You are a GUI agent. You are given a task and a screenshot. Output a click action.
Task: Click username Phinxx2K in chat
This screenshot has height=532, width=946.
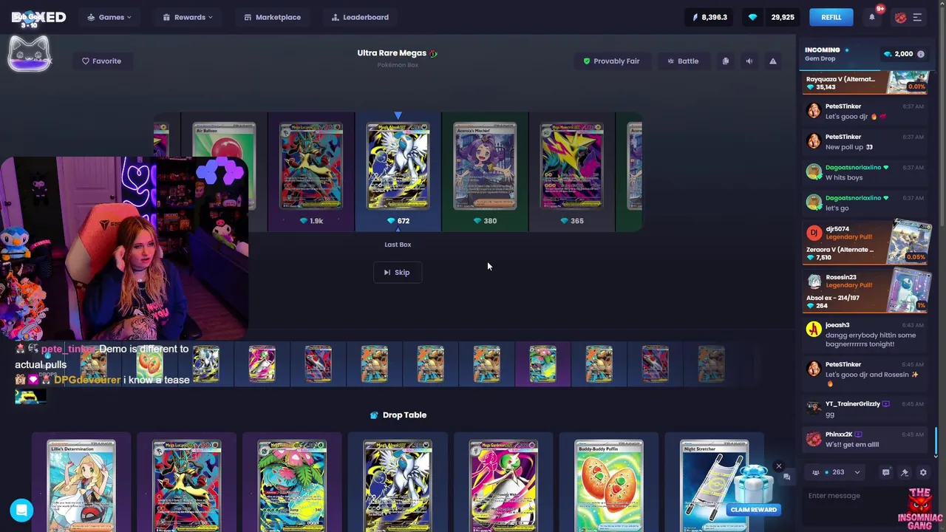coord(839,434)
